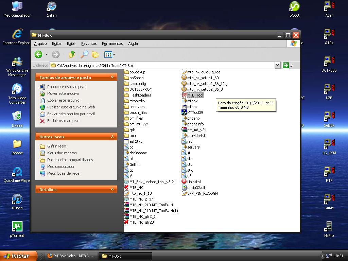
Task: Select the mtb_nk_setup1_60 installer
Action: coord(200,78)
